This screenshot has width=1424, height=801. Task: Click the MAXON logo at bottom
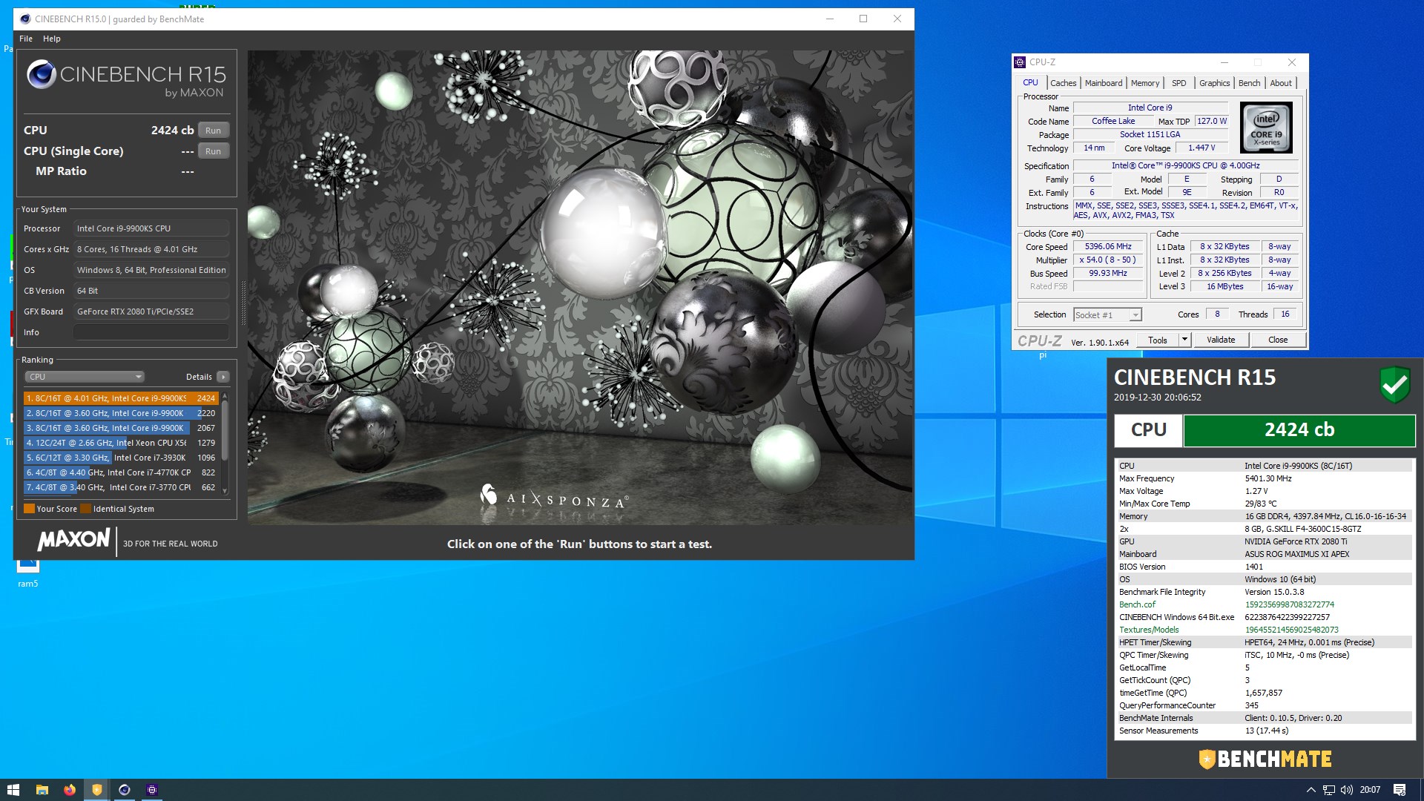[x=73, y=540]
